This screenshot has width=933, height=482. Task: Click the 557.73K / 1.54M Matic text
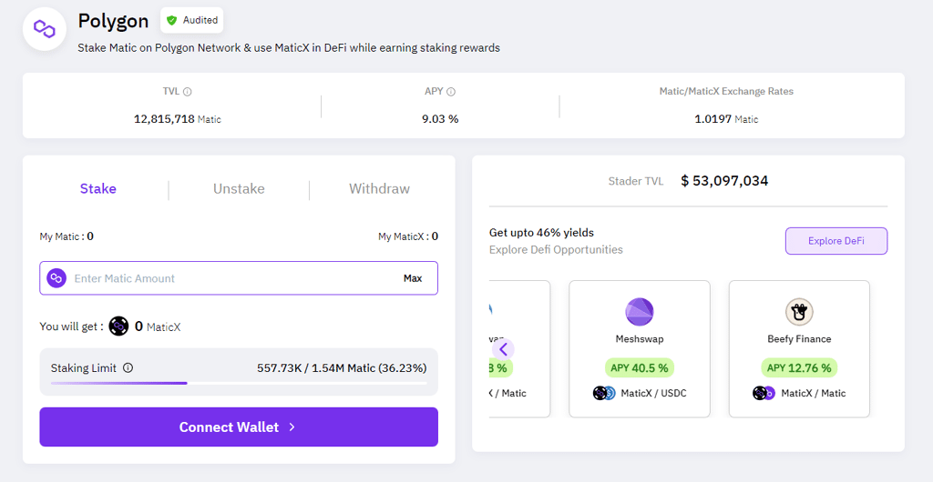pyautogui.click(x=342, y=368)
